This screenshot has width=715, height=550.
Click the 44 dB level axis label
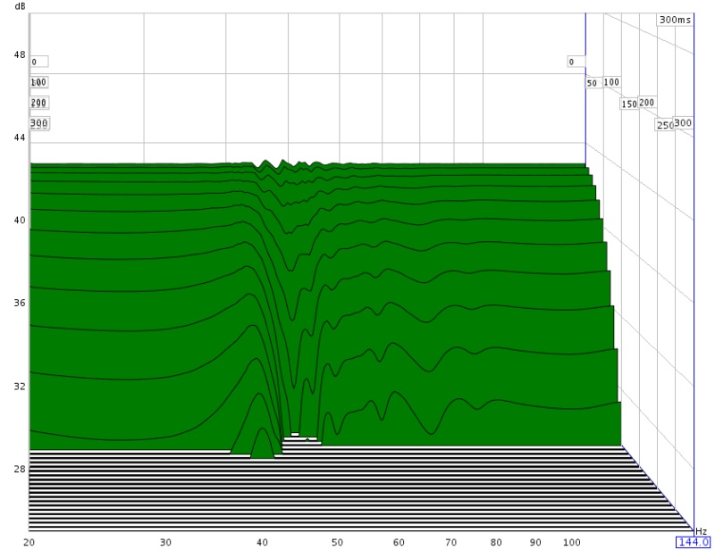tap(20, 137)
